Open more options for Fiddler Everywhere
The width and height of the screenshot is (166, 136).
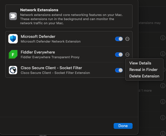coord(127,55)
